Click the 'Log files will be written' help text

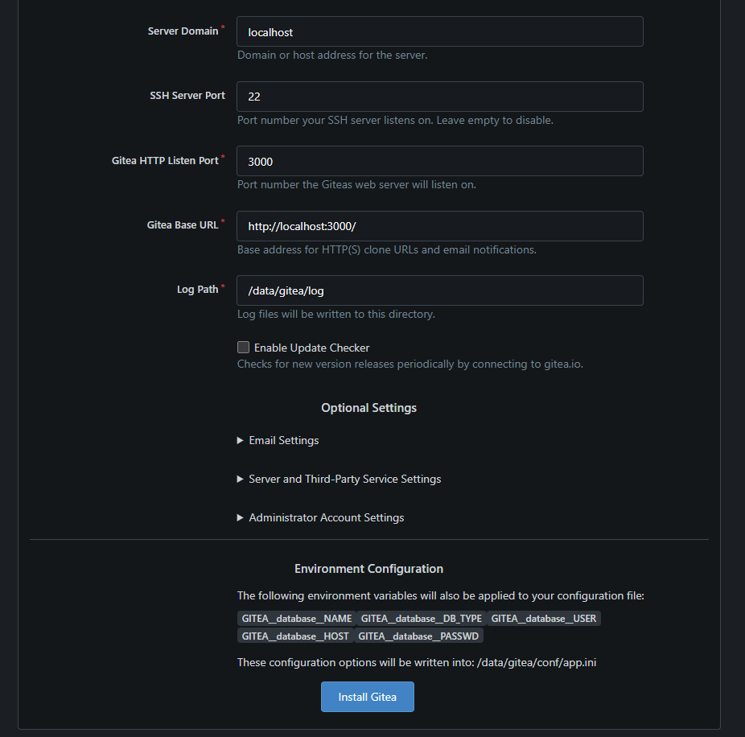coord(336,314)
